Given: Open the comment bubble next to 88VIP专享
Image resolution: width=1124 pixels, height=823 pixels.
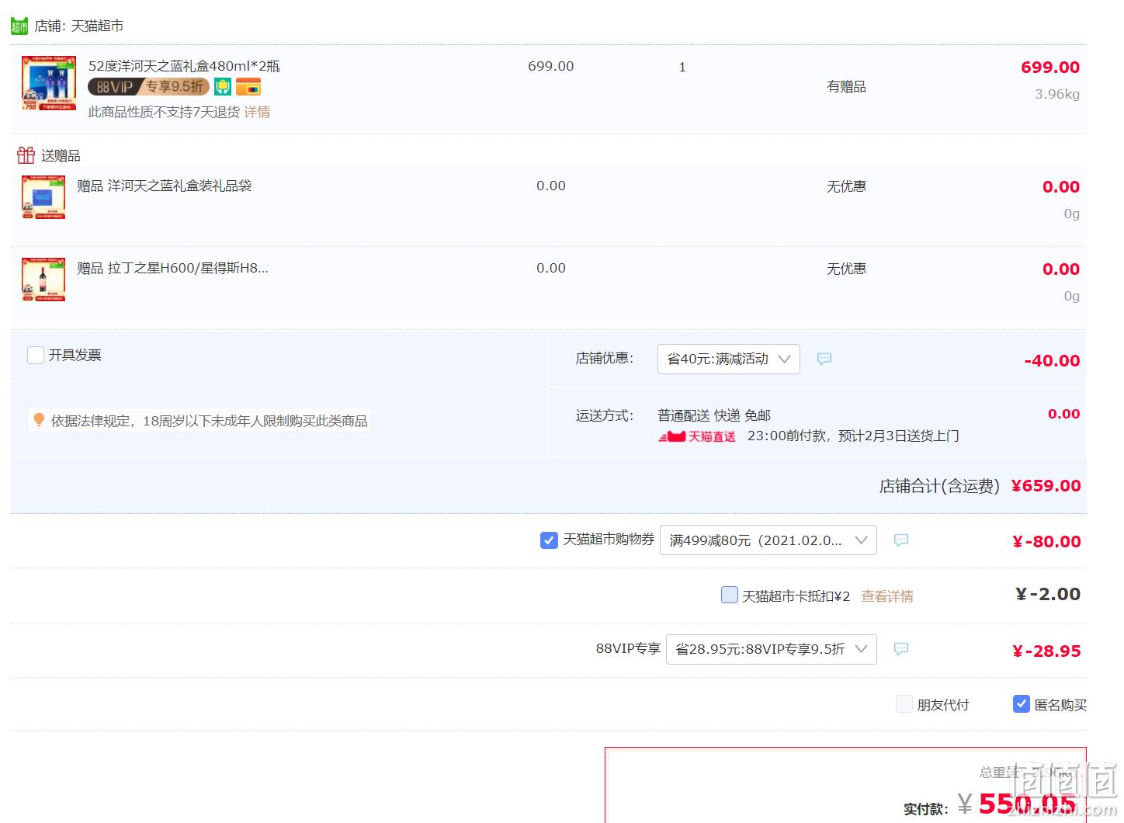Looking at the screenshot, I should click(x=901, y=648).
